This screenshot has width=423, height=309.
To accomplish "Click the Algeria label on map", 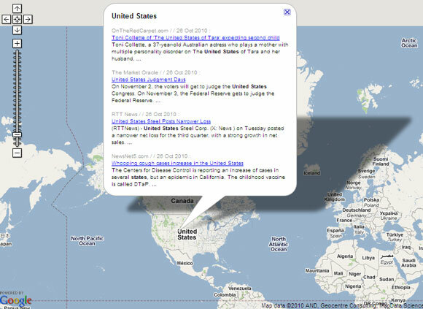I will [x=345, y=256].
